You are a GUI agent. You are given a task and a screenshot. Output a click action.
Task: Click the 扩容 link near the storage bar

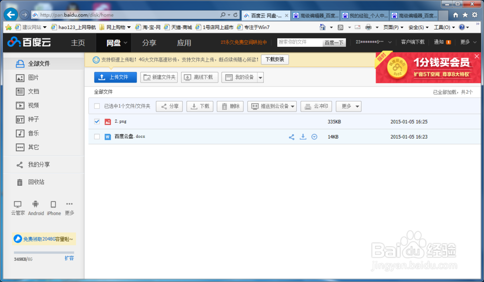coord(69,258)
